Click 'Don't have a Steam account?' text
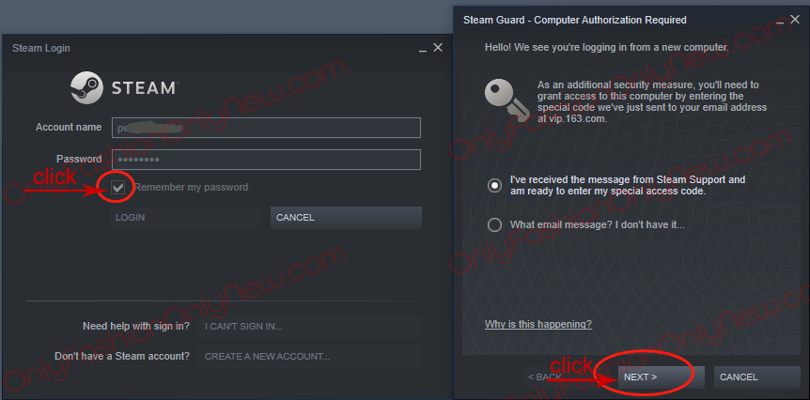The width and height of the screenshot is (810, 400). pos(122,356)
